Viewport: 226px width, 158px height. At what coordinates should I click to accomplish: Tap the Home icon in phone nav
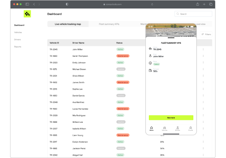[151, 128]
